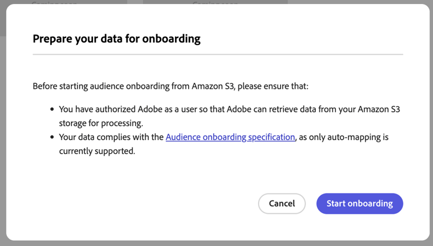Click the bullet dot before "You have authorized"

pos(52,108)
